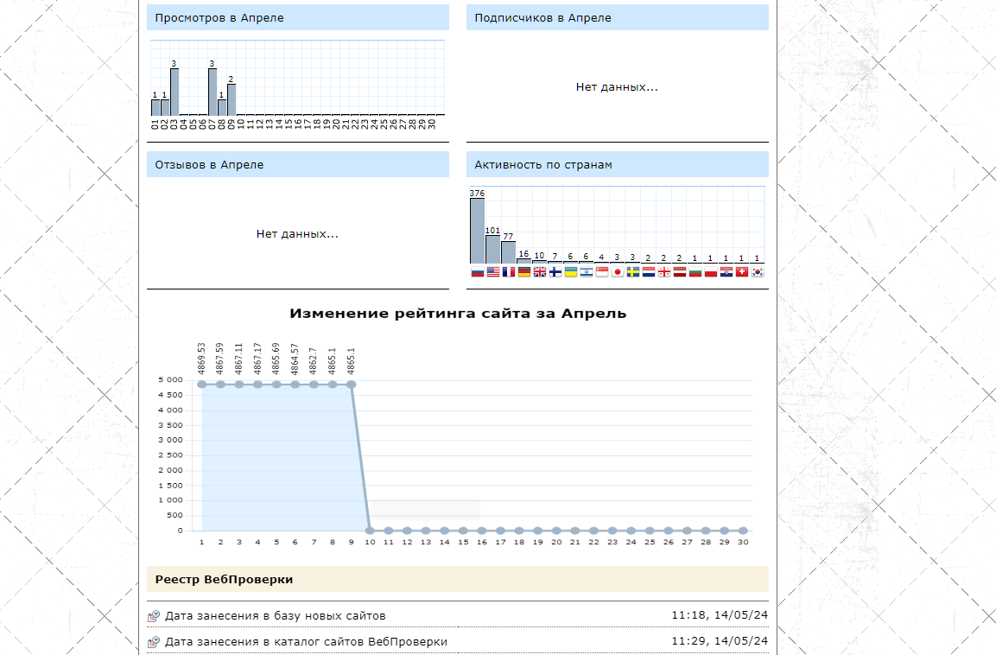Click the timestamp '11:29, 14/05/24'
996x655 pixels.
(x=720, y=641)
